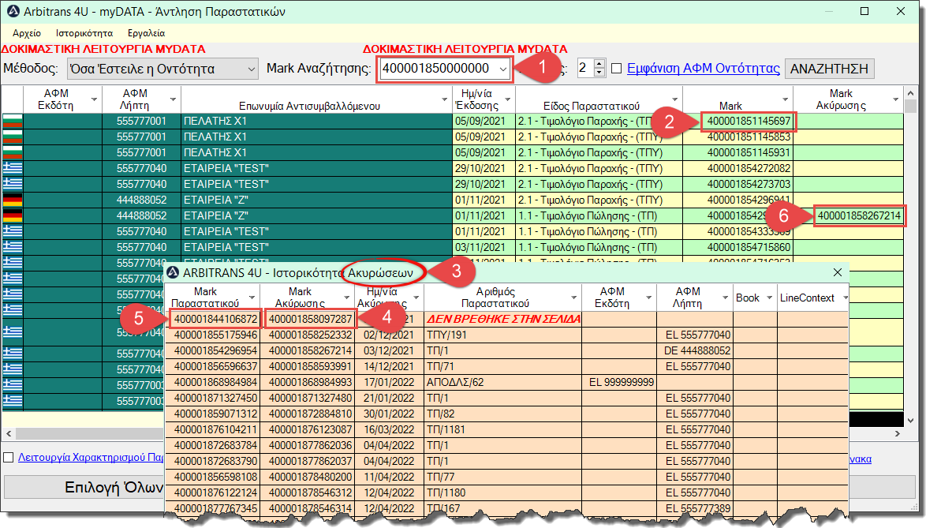The height and width of the screenshot is (528, 926).
Task: Open Επωνυμία Αντισυμβαλλόμενου column filter
Action: click(x=445, y=99)
